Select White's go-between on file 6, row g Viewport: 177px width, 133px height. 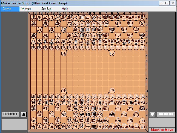112,54
